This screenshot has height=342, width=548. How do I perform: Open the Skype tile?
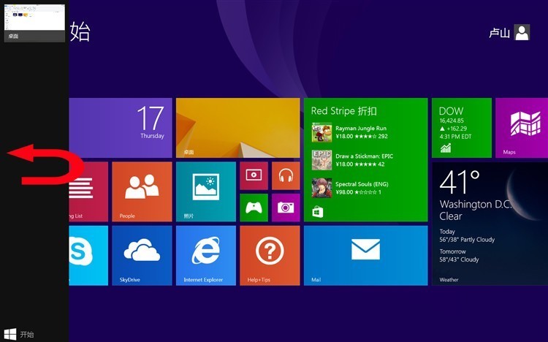[88, 256]
